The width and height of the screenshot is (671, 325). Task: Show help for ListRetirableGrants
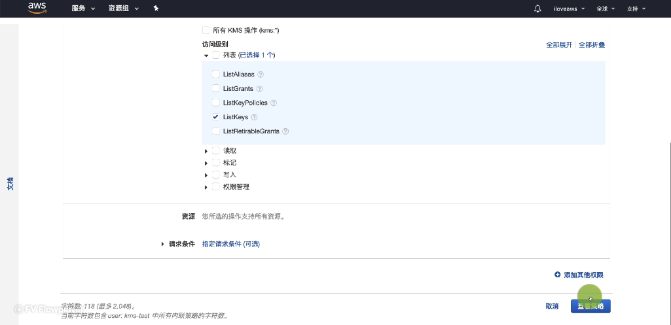point(285,131)
